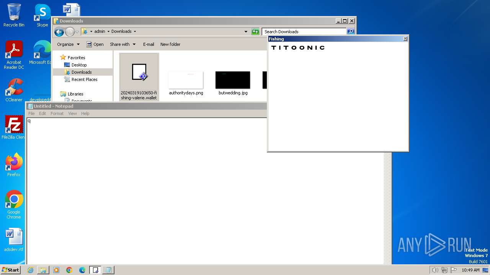
Task: Open the recent pages dropdown arrow
Action: pyautogui.click(x=77, y=32)
